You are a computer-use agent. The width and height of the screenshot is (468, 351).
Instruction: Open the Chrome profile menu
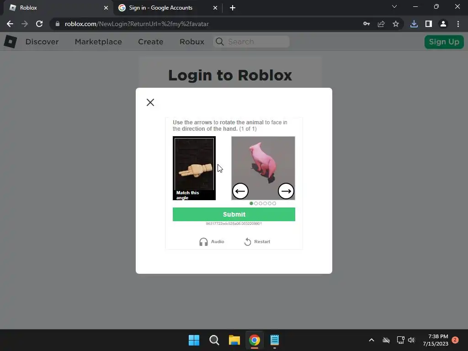point(443,24)
